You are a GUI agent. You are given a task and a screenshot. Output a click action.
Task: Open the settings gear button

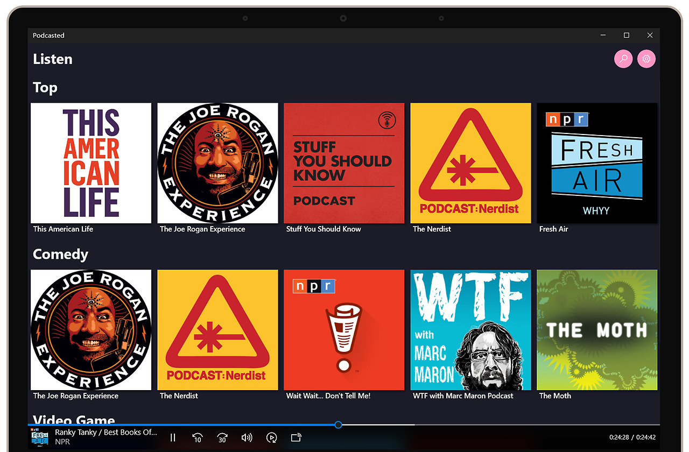[x=646, y=59]
